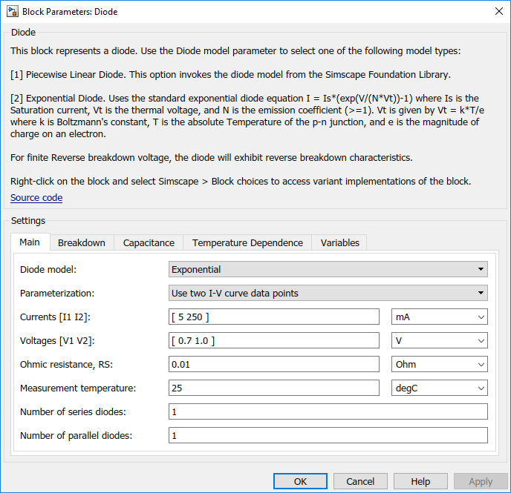Open the Temperature Dependence tab
The image size is (511, 493).
click(247, 243)
